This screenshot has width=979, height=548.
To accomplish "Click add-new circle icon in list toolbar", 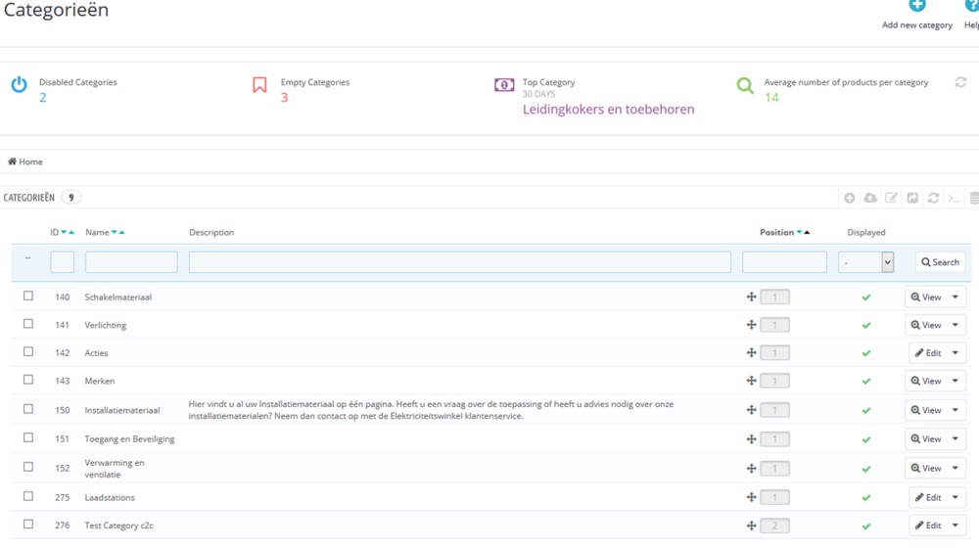I will point(850,199).
